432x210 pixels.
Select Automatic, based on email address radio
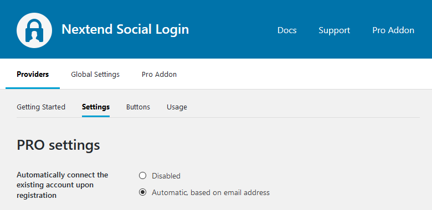[142, 192]
